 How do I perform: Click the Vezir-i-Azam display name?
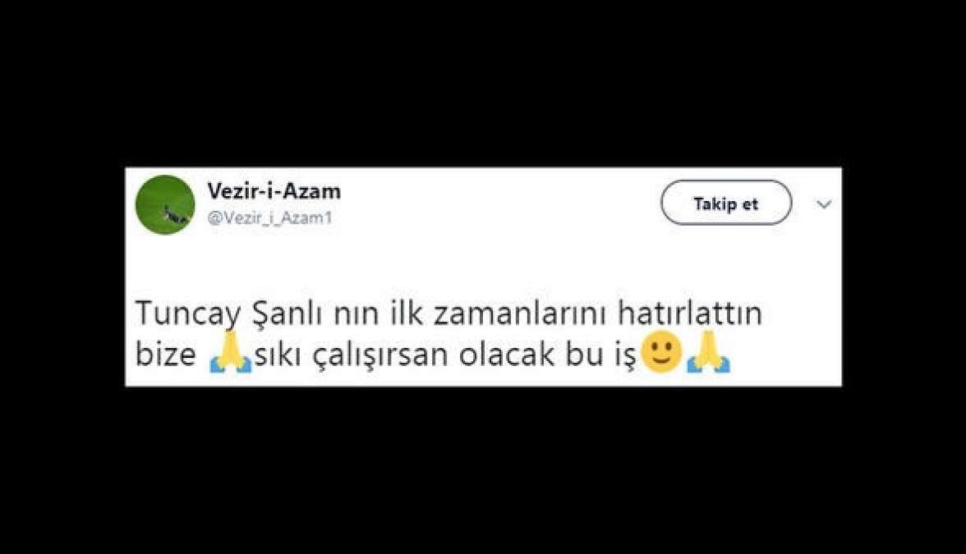coord(274,191)
